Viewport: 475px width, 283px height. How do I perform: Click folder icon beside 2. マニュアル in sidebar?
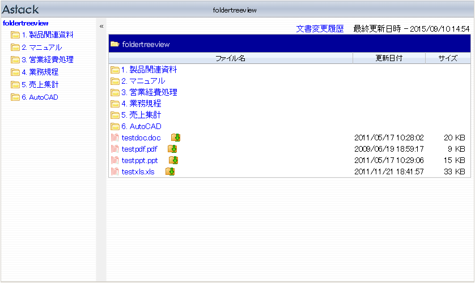(x=15, y=48)
